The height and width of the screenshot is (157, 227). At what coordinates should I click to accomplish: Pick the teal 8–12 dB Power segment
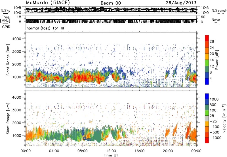[x=207, y=69]
